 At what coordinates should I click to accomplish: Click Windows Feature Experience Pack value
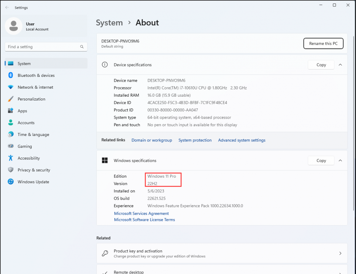195,206
